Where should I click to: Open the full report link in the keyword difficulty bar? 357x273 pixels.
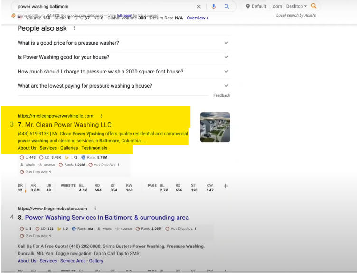[x=124, y=16]
